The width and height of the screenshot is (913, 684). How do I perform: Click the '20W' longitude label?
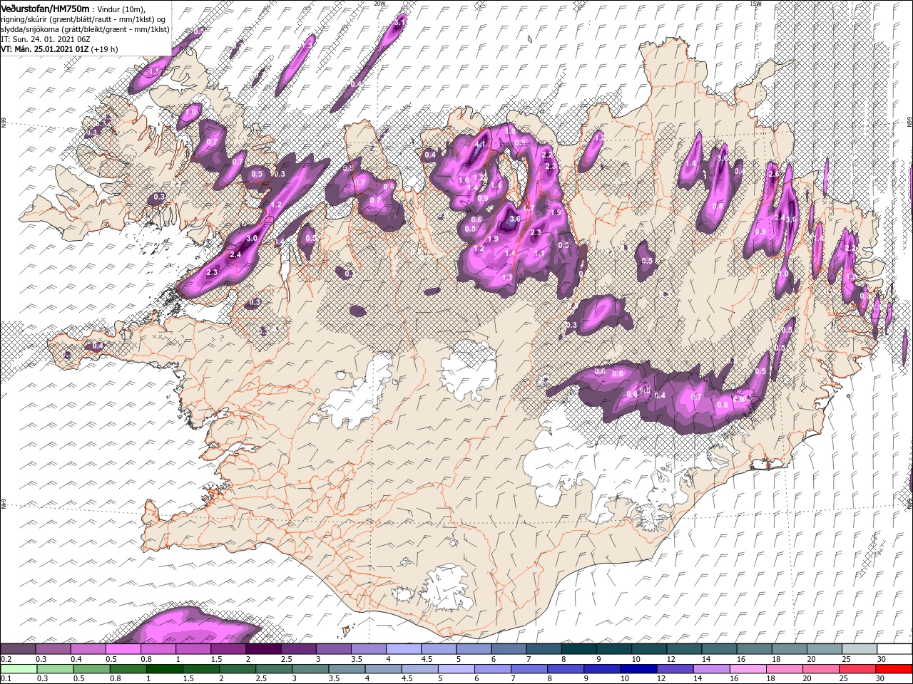(x=379, y=4)
